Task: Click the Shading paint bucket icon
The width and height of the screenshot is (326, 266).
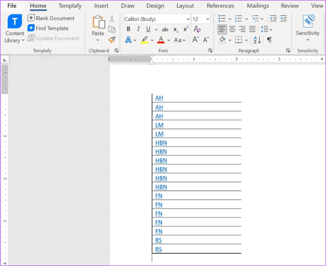Action: click(222, 40)
